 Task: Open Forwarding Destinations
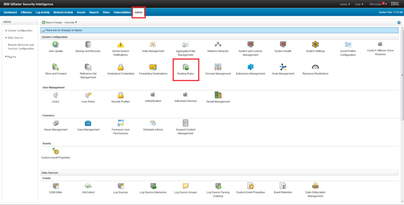click(x=153, y=67)
